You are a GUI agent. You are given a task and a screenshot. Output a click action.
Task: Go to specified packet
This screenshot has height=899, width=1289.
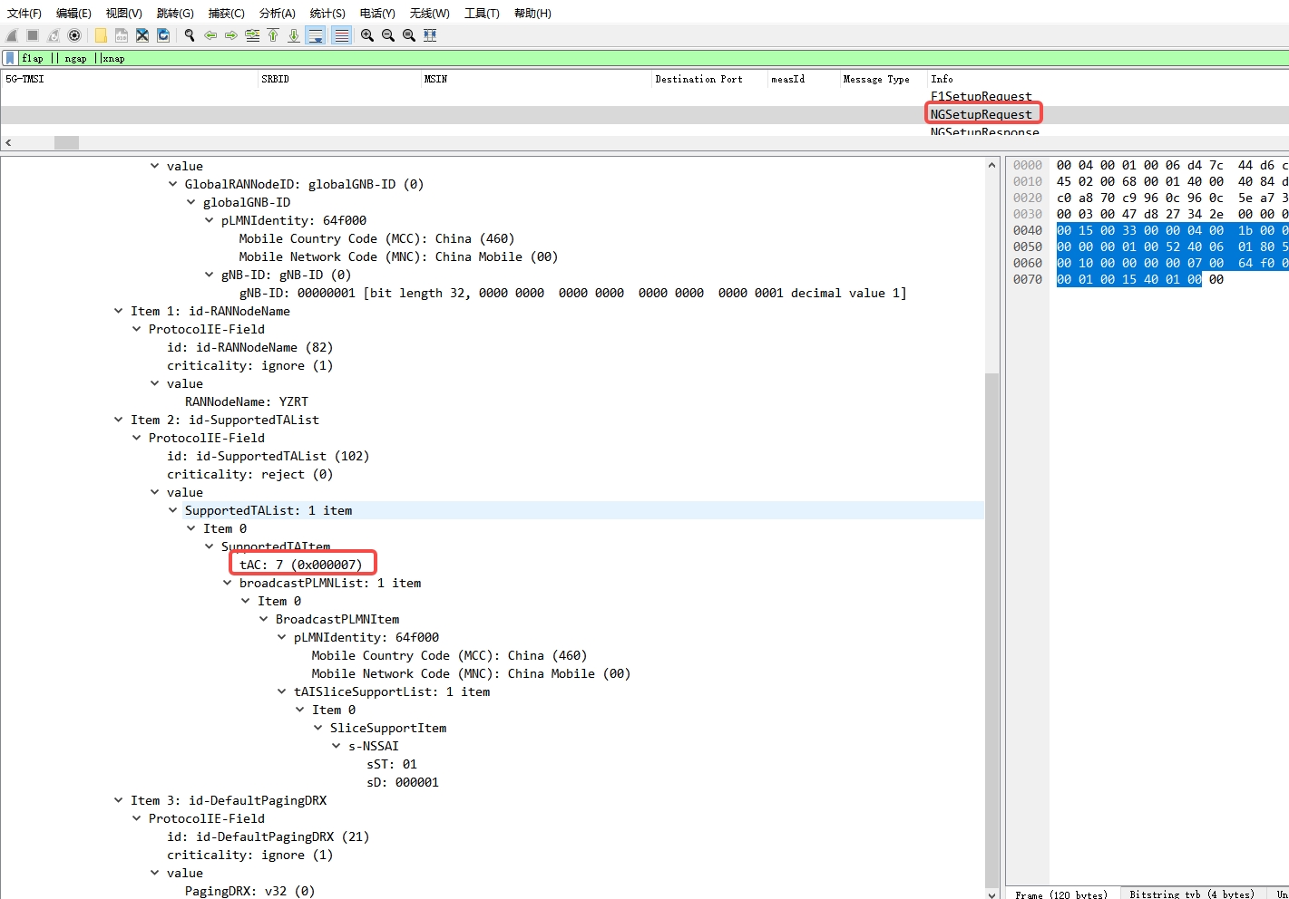252,35
